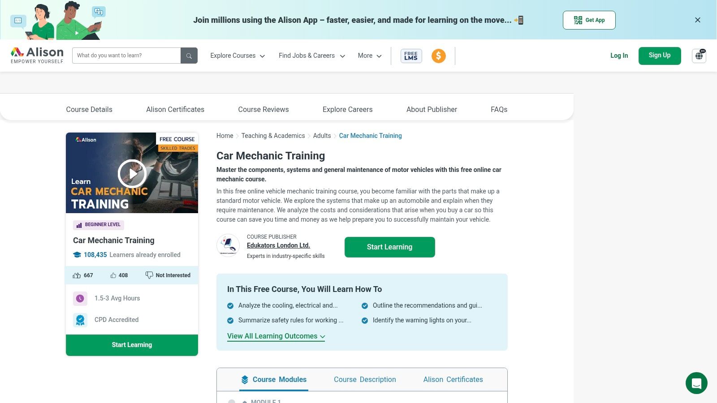The image size is (717, 403).
Task: Select the Course Modules tab
Action: [x=274, y=380]
